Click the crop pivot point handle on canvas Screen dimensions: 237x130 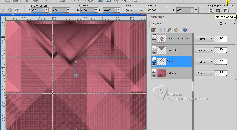pos(76,63)
